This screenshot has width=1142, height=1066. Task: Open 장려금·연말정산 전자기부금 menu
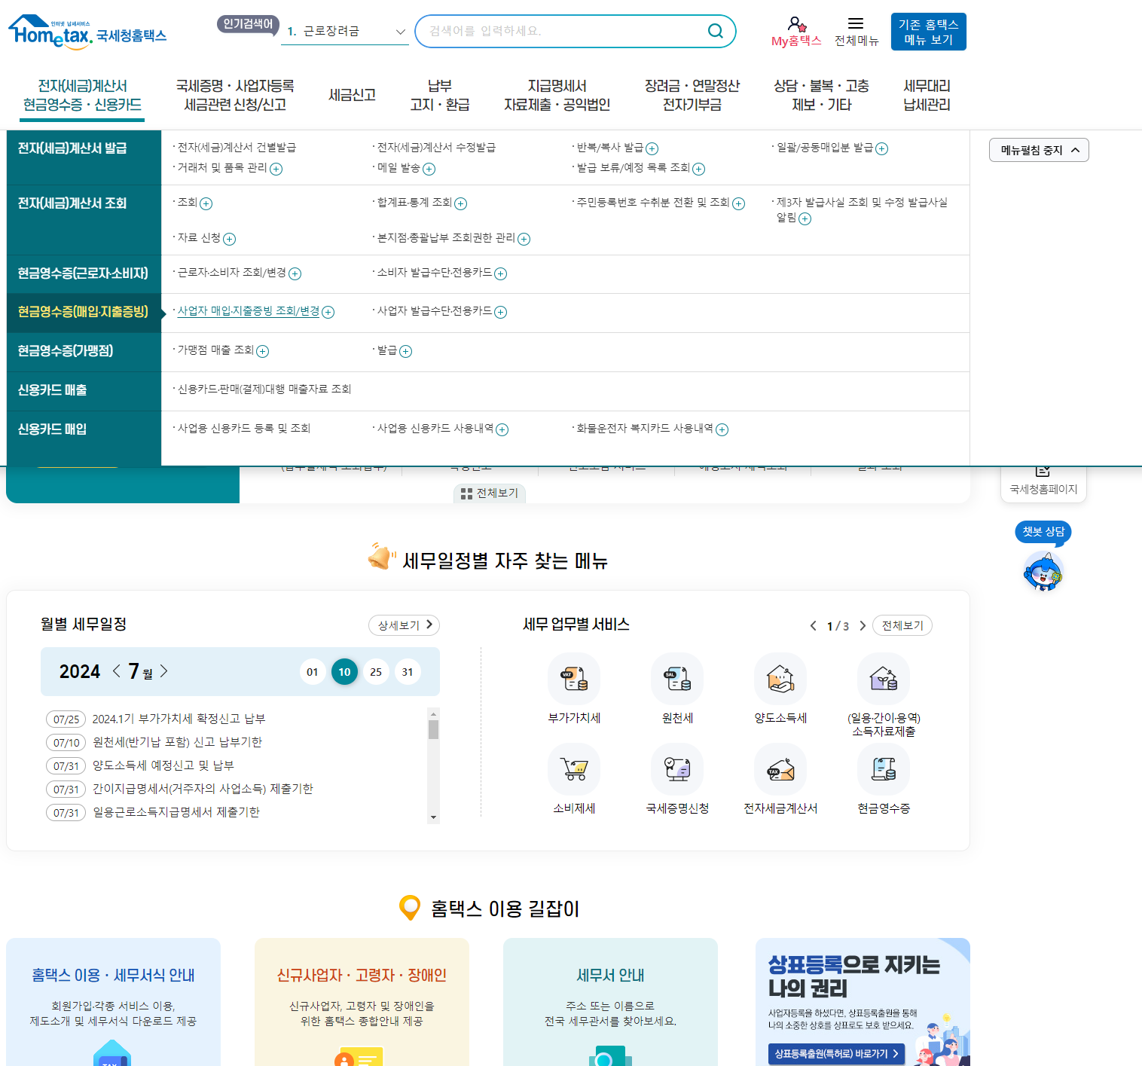692,96
